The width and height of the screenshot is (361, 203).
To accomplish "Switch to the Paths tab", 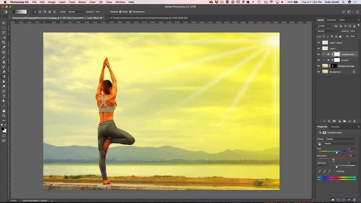I will (342, 20).
